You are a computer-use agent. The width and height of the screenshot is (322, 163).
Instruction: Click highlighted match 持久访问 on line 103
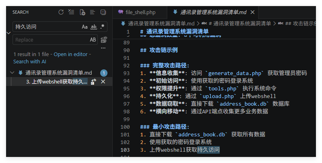208,150
